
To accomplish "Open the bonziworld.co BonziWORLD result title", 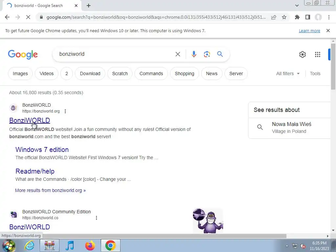I will point(30,227).
